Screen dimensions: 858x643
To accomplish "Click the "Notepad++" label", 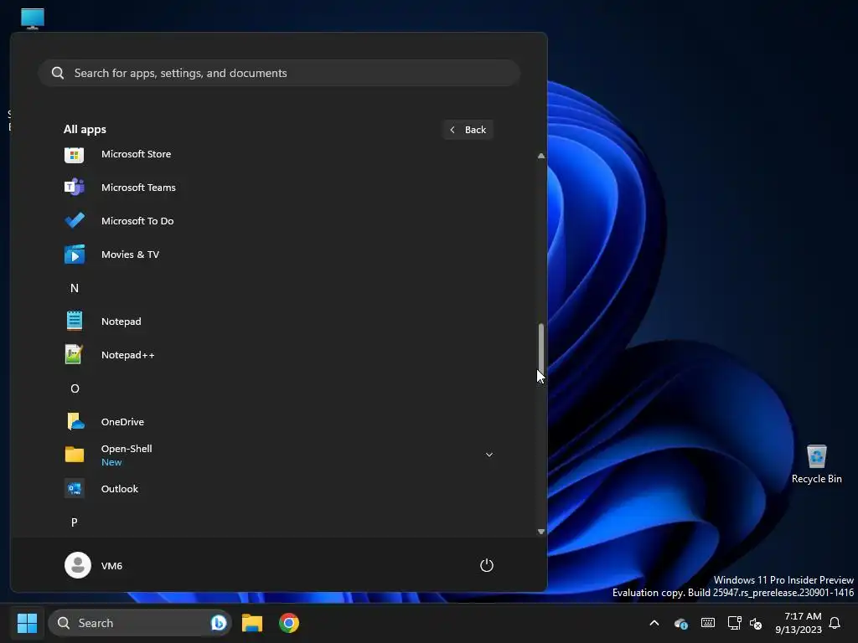I will pos(128,355).
